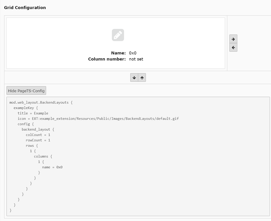Click the "Grid Configuration" heading
The image size is (271, 221).
[x=25, y=8]
